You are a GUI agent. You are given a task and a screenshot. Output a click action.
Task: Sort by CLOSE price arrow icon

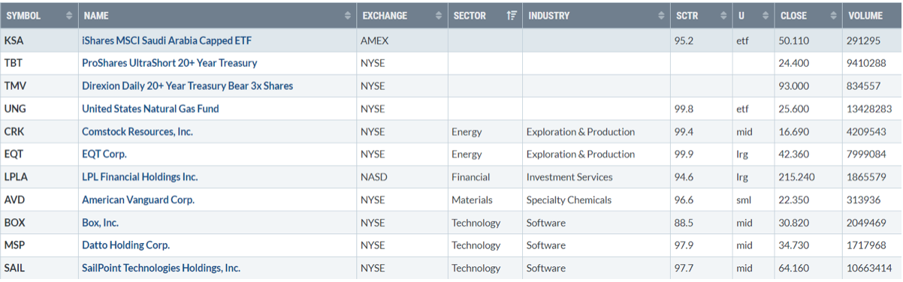click(833, 16)
